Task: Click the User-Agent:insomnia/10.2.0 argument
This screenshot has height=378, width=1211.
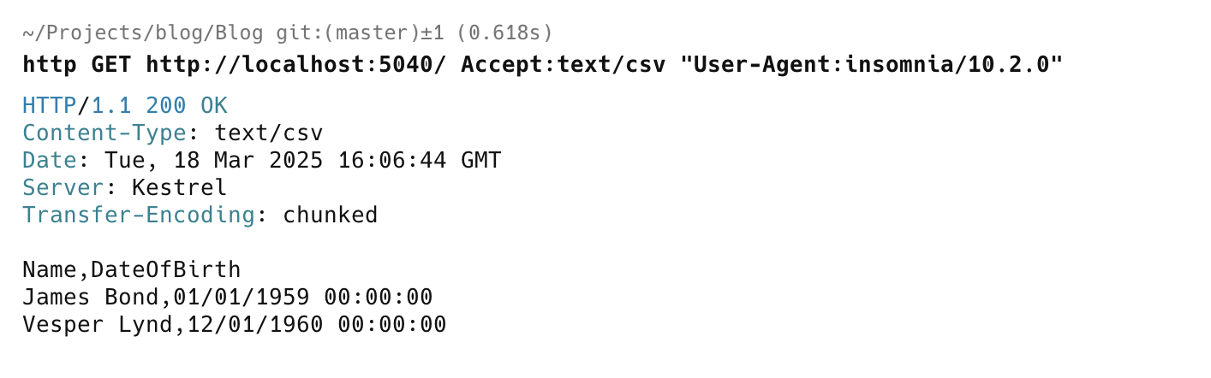Action: (x=871, y=64)
